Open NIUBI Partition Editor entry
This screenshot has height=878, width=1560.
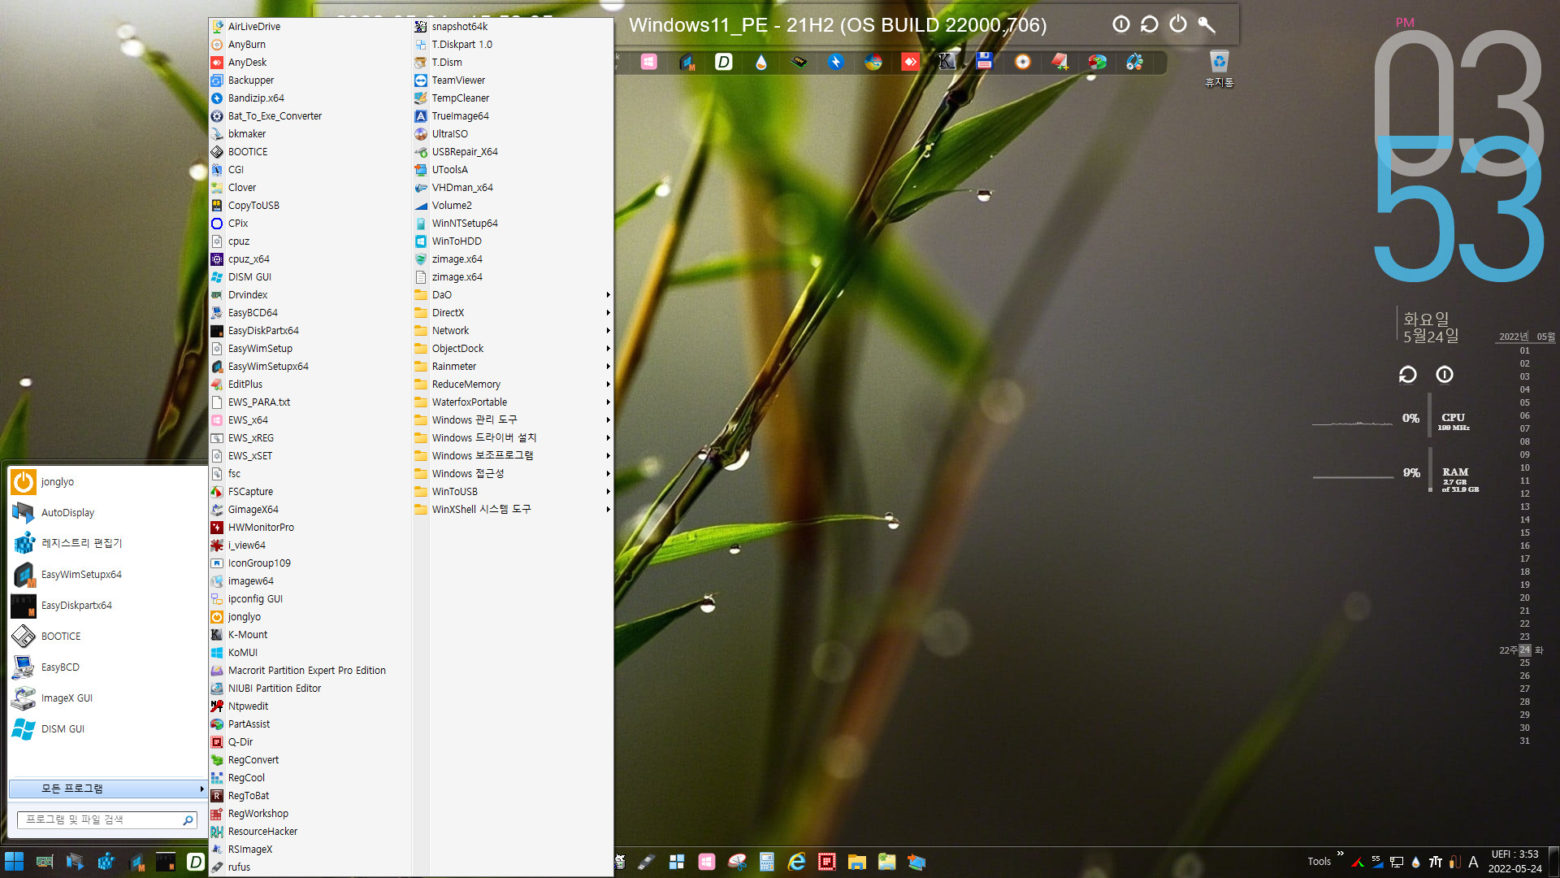tap(310, 689)
